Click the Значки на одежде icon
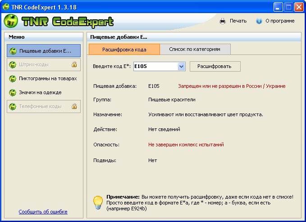 tap(13, 93)
